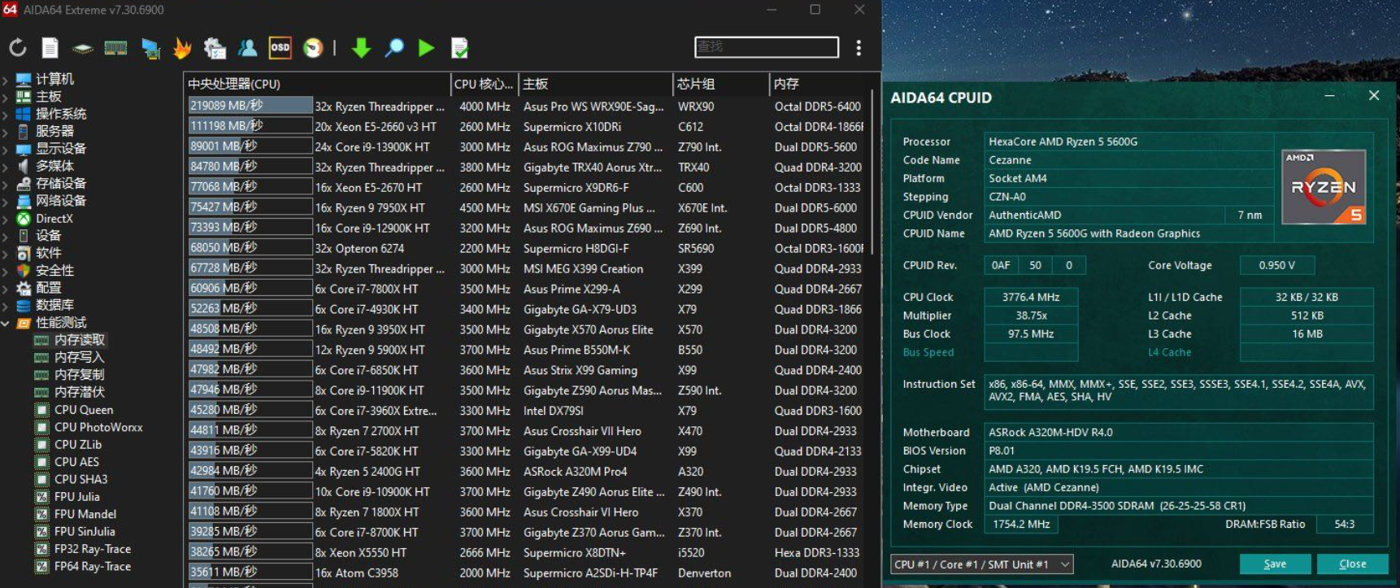This screenshot has height=588, width=1400.
Task: Click the green down arrow icon
Action: pyautogui.click(x=361, y=48)
